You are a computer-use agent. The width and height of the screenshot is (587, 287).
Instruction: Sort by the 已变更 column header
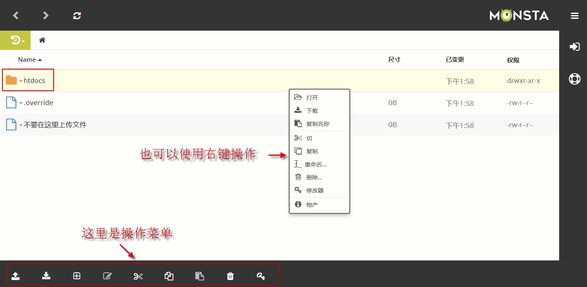click(x=455, y=60)
